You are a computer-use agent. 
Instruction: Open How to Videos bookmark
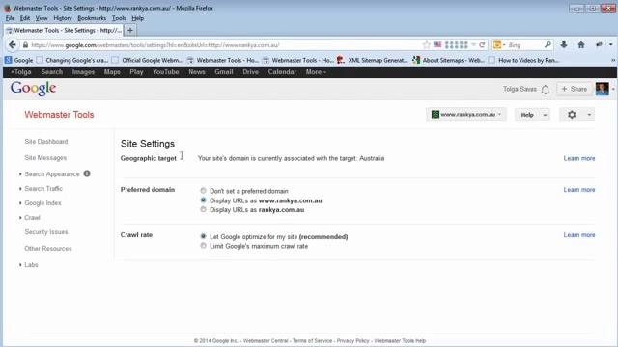point(524,60)
